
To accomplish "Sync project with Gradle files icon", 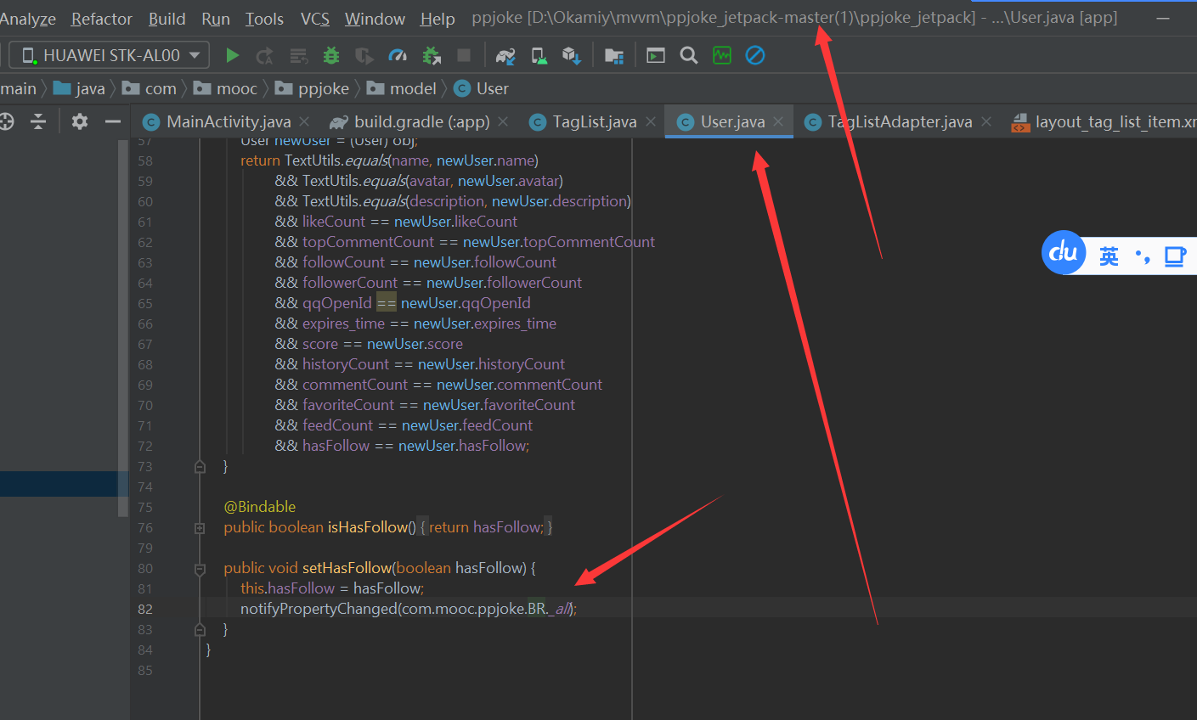I will point(505,55).
